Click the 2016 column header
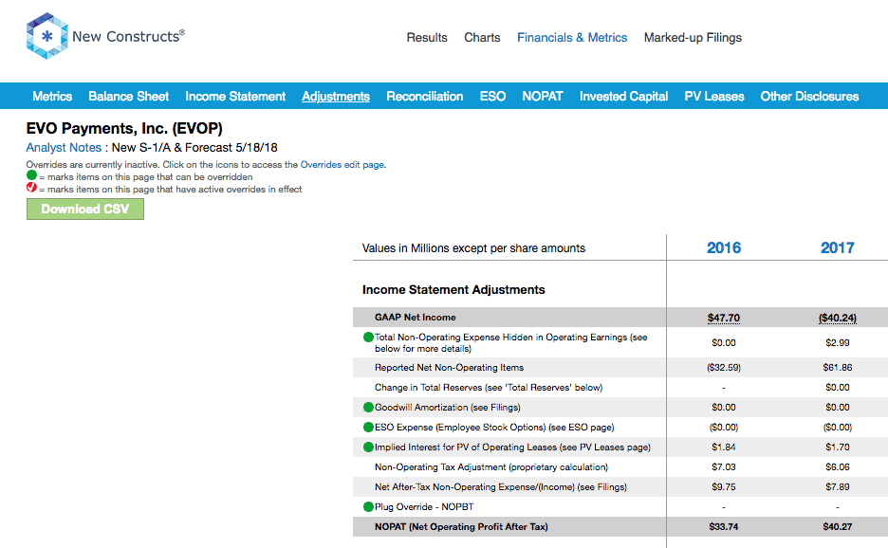Viewport: 888px width, 548px height. tap(724, 248)
